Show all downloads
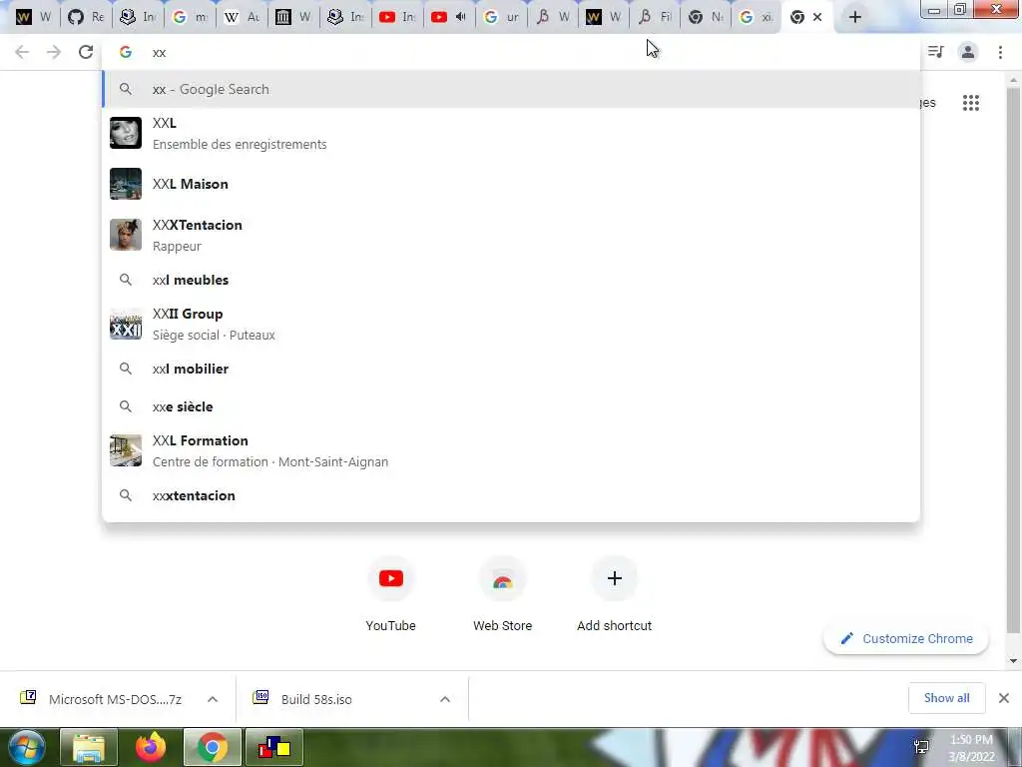The image size is (1022, 767). [946, 698]
